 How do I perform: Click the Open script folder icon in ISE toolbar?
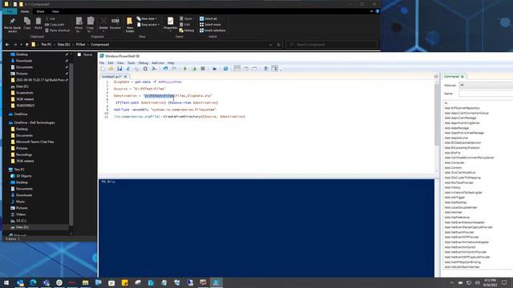point(111,69)
